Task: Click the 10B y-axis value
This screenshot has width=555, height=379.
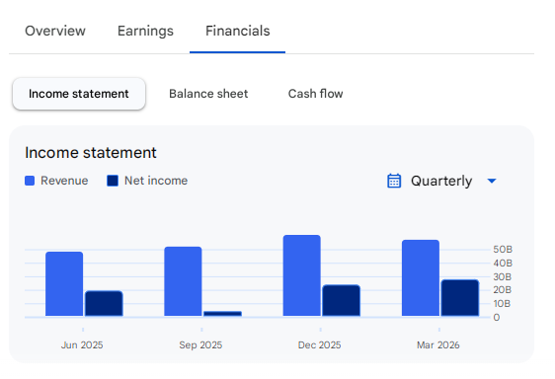Action: (x=503, y=304)
